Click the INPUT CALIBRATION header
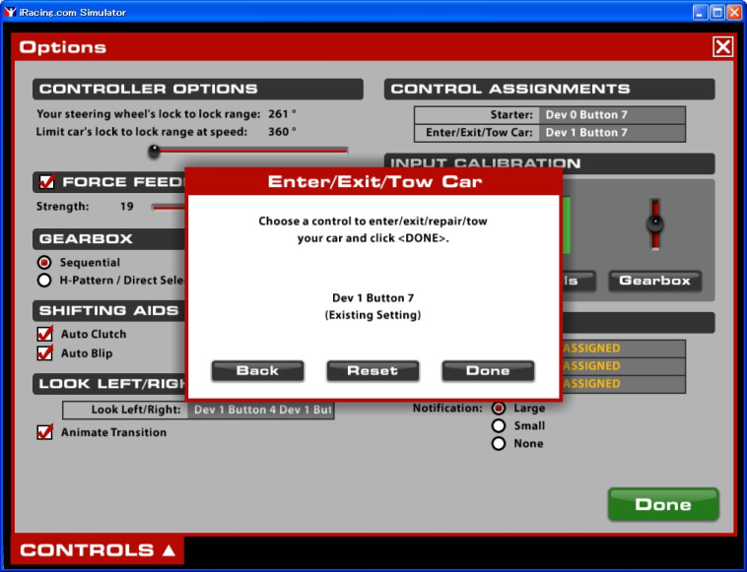 (x=549, y=161)
